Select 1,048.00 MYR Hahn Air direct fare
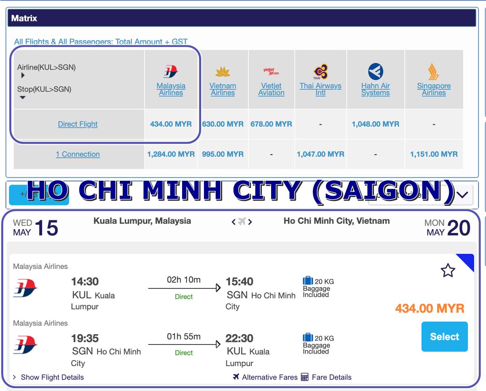The width and height of the screenshot is (486, 391). click(376, 124)
